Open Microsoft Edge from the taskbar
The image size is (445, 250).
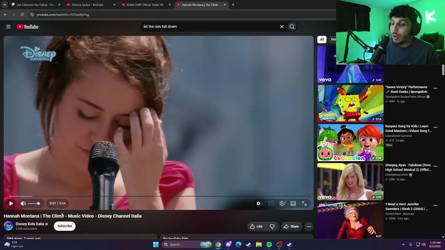238,244
